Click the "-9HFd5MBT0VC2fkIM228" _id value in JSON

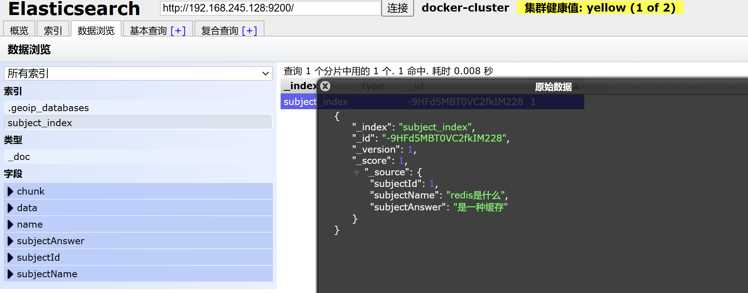(x=444, y=138)
